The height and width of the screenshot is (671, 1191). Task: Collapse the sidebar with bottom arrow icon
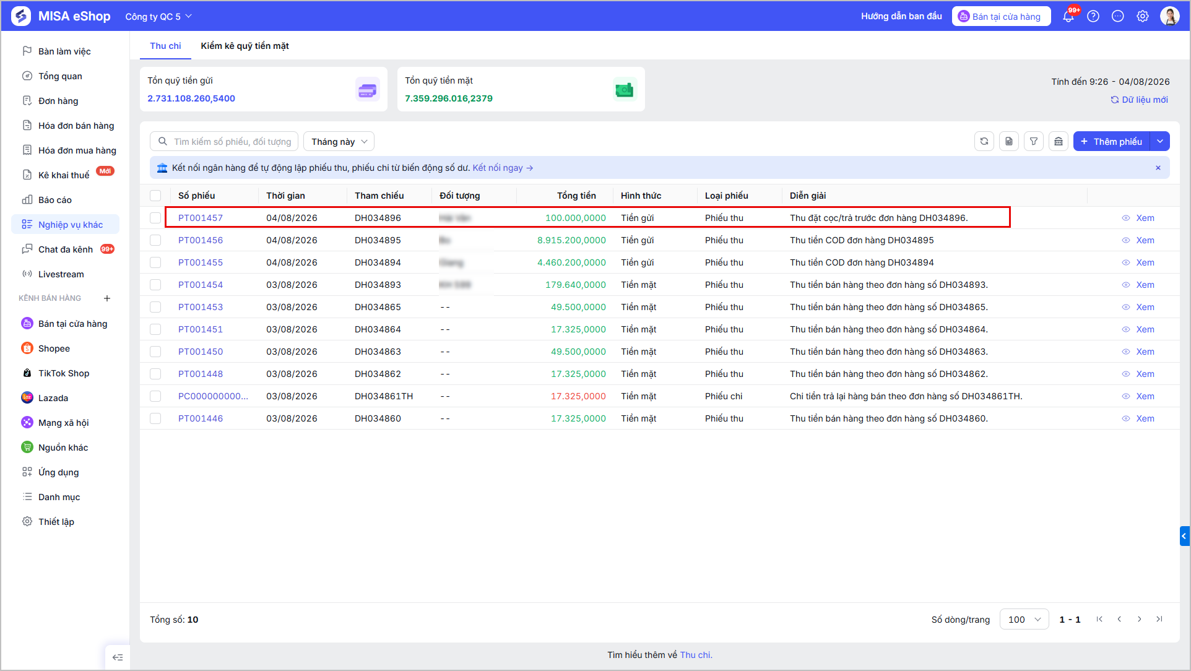[x=118, y=657]
